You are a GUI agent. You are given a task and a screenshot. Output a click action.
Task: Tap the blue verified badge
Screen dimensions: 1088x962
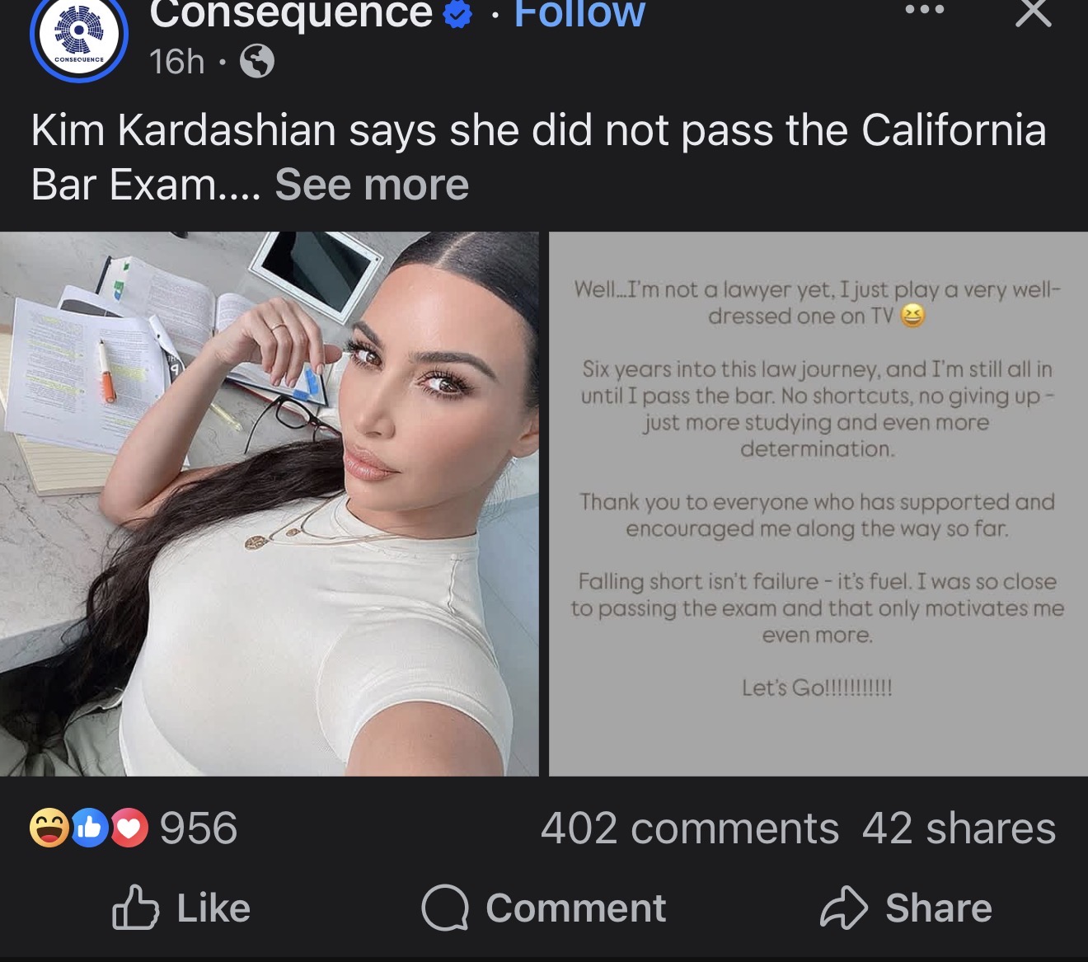click(458, 14)
